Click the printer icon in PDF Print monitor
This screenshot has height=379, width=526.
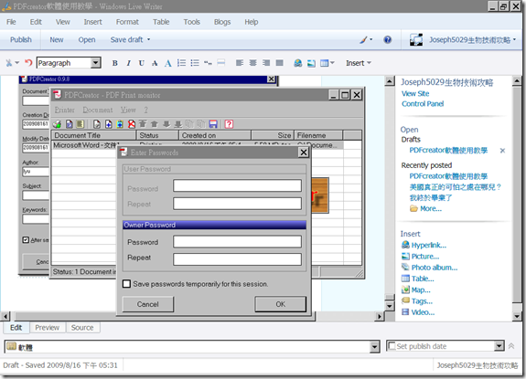(x=57, y=124)
